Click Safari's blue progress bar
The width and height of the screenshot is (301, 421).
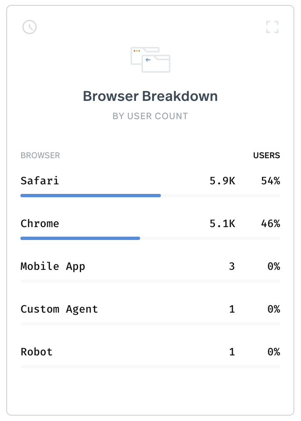(x=91, y=196)
